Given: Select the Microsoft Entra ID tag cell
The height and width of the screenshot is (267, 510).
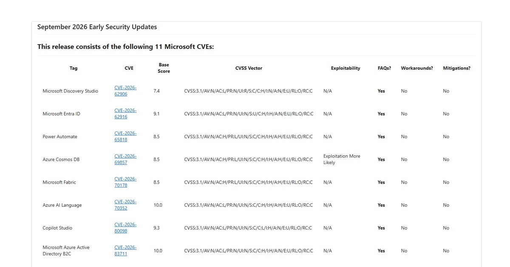Looking at the screenshot, I should 61,114.
